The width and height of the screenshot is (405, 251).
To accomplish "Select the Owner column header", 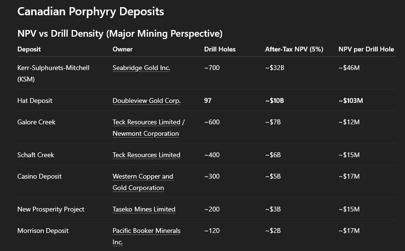I will (x=122, y=50).
